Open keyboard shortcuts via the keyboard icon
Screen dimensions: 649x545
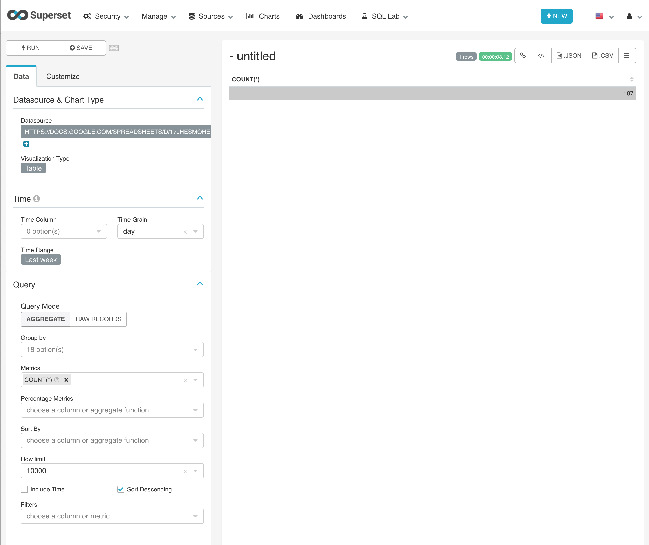click(114, 47)
